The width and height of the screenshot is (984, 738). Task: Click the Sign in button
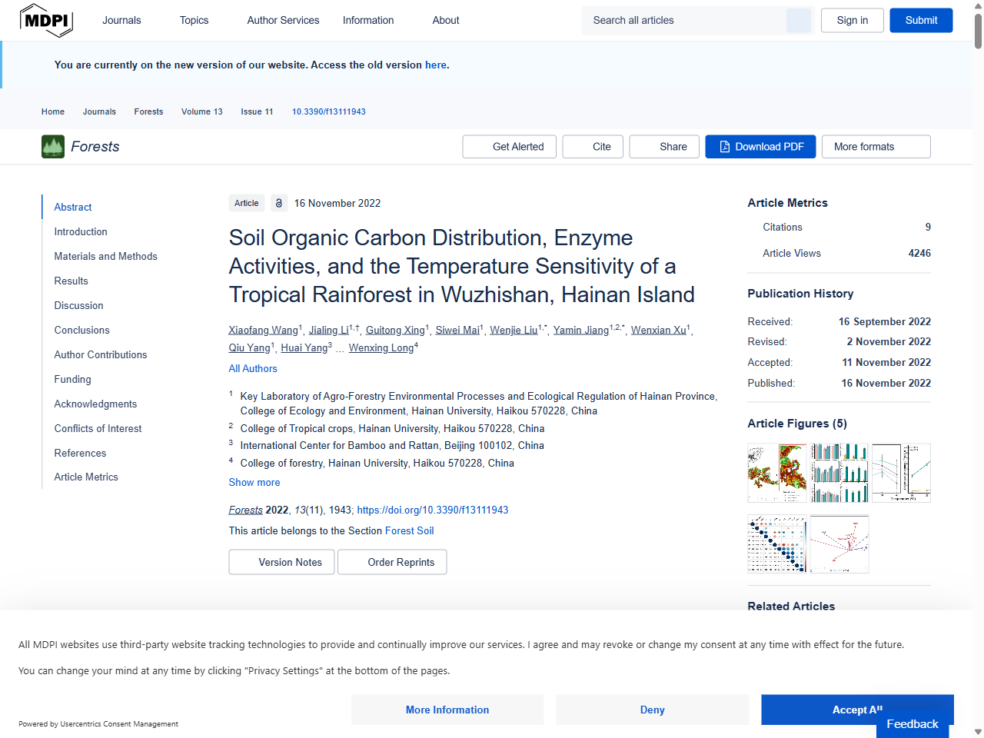[852, 20]
